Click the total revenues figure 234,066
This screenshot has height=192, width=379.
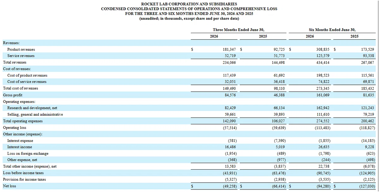point(229,62)
